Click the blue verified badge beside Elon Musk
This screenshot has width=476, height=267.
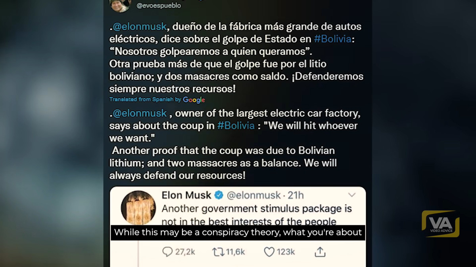click(219, 195)
